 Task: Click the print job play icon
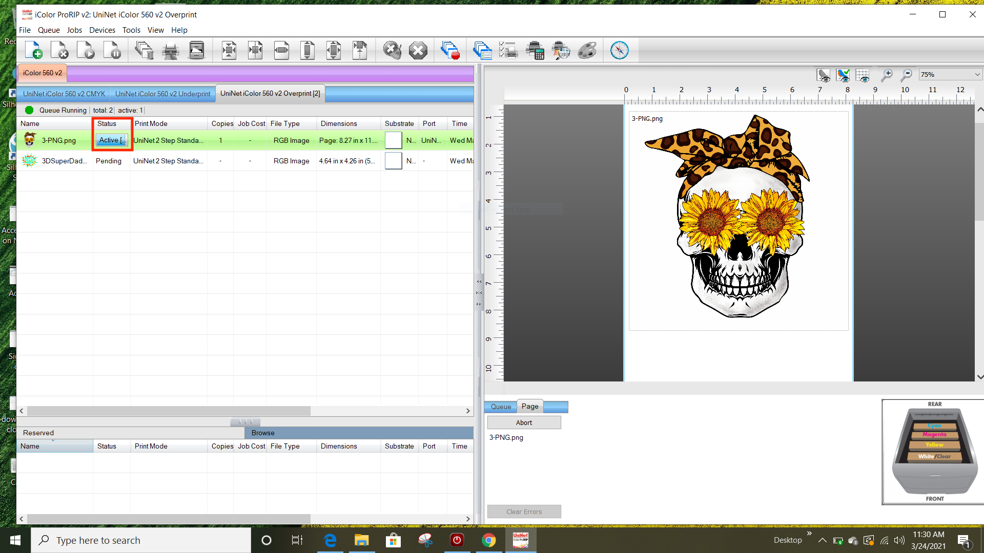click(86, 50)
